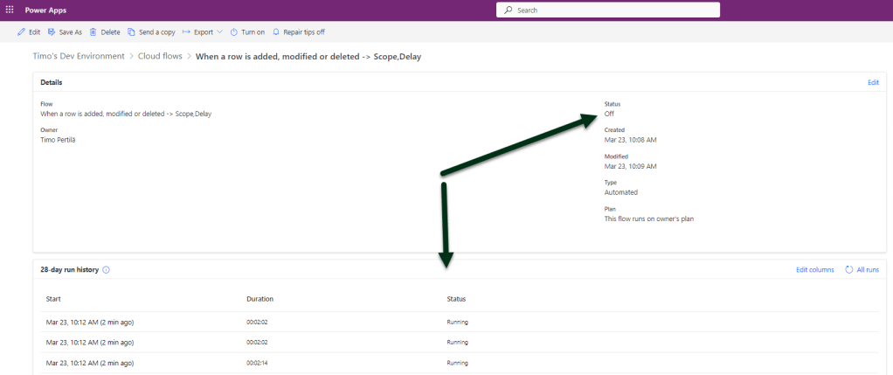Click the All runs refresh icon

tap(849, 270)
